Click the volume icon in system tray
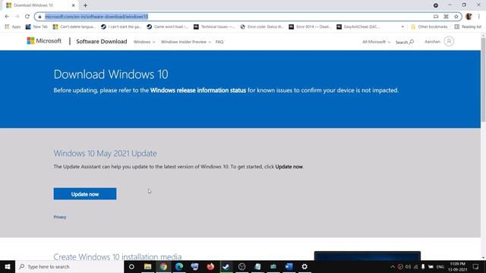The height and width of the screenshot is (273, 486). click(408, 267)
